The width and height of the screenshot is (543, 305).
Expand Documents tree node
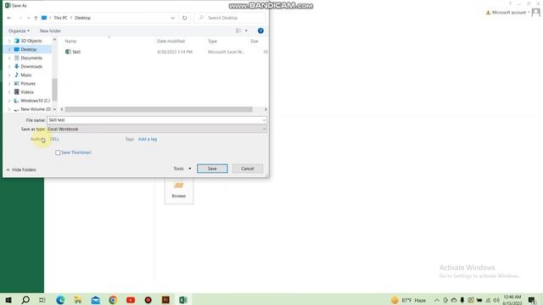click(x=9, y=58)
